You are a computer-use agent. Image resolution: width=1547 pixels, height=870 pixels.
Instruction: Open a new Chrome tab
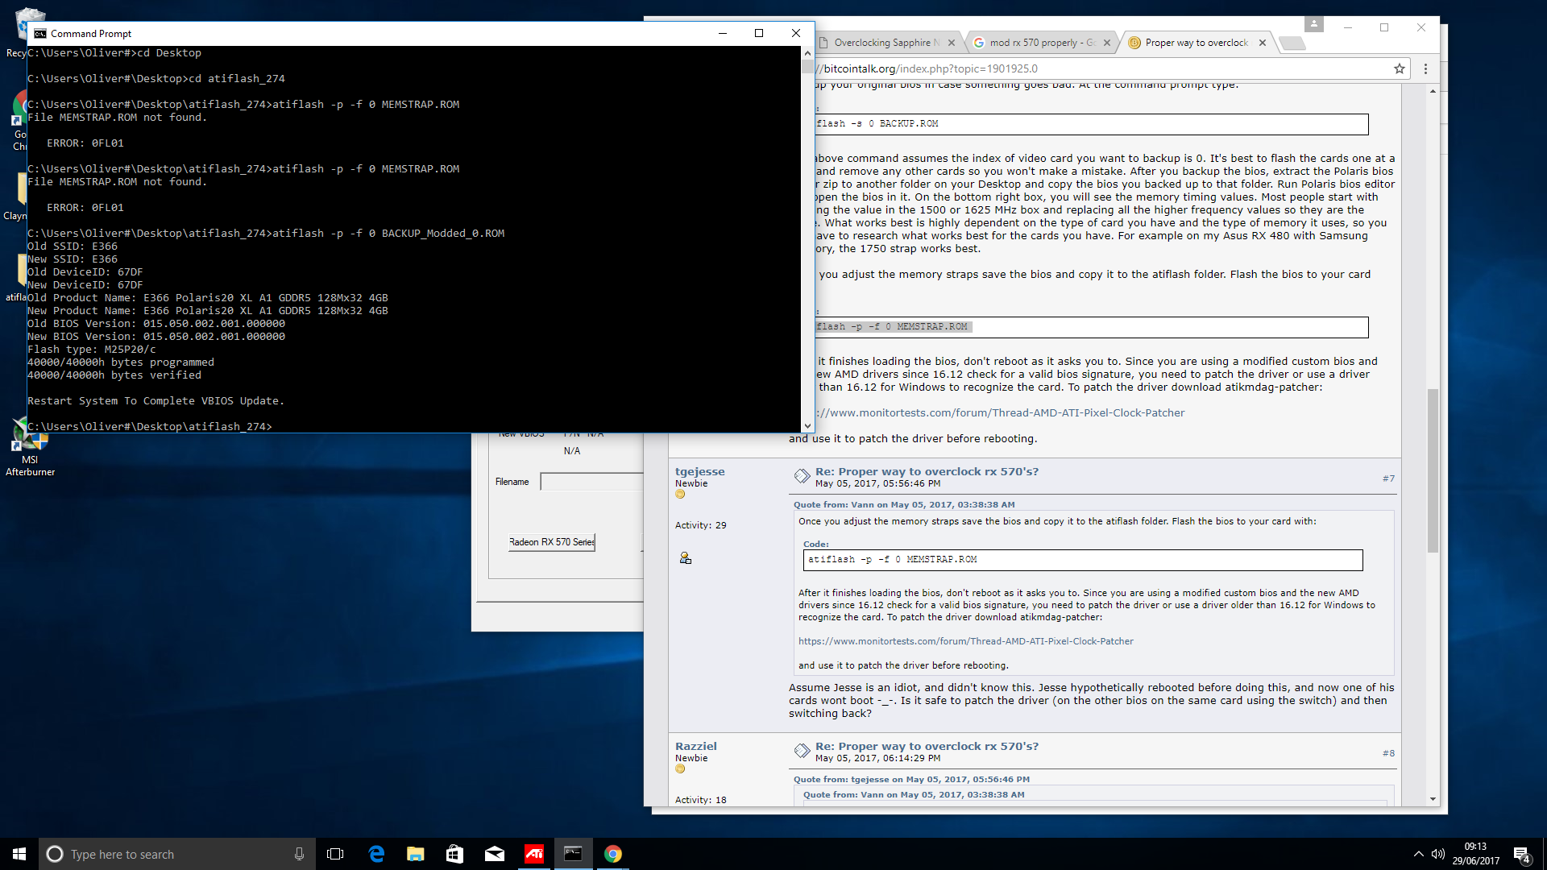(1292, 43)
